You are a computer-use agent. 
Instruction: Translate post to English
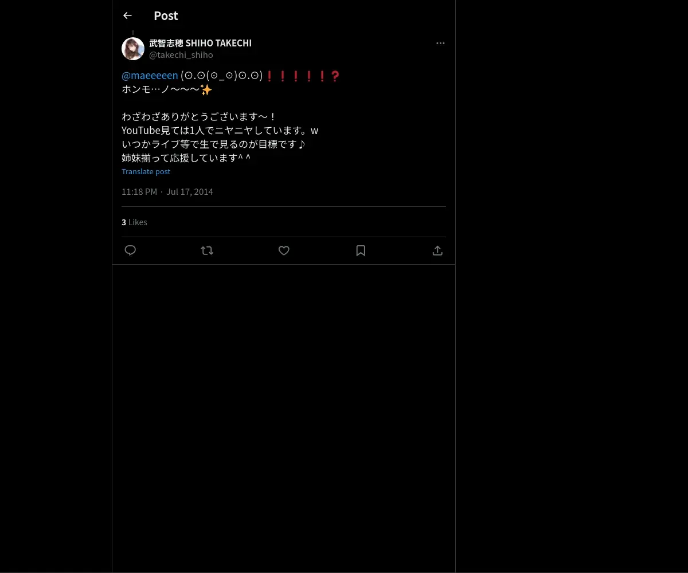tap(146, 171)
